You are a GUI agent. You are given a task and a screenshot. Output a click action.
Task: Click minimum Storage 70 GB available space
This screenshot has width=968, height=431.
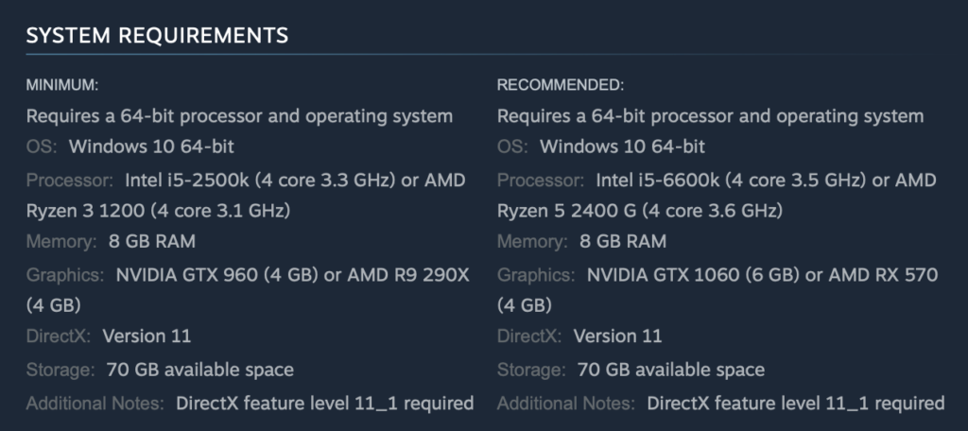[x=200, y=370]
